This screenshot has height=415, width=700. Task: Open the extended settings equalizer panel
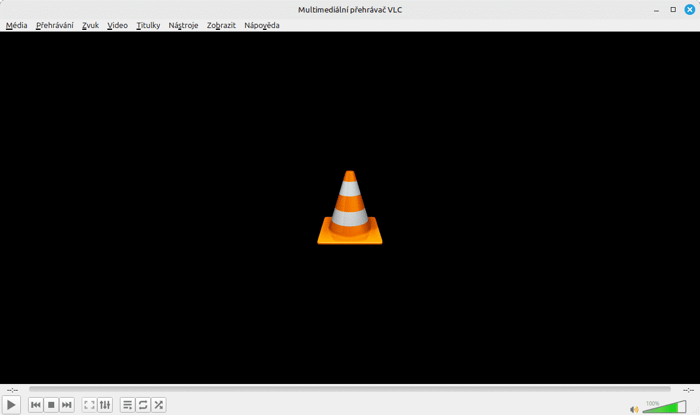(x=105, y=404)
